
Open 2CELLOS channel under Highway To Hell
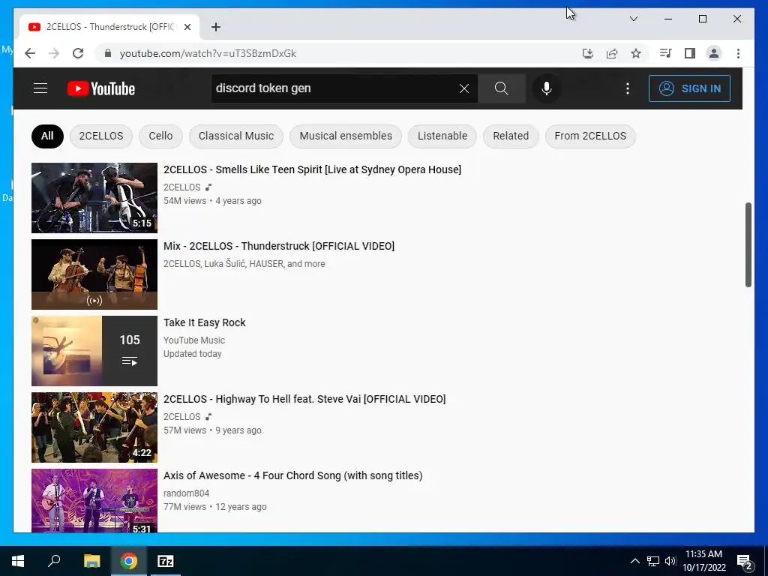(x=181, y=417)
